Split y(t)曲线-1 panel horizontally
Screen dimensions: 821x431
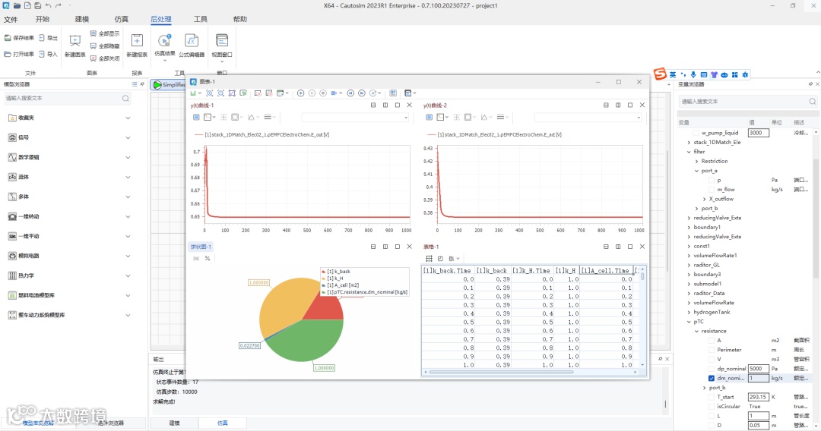click(x=373, y=105)
